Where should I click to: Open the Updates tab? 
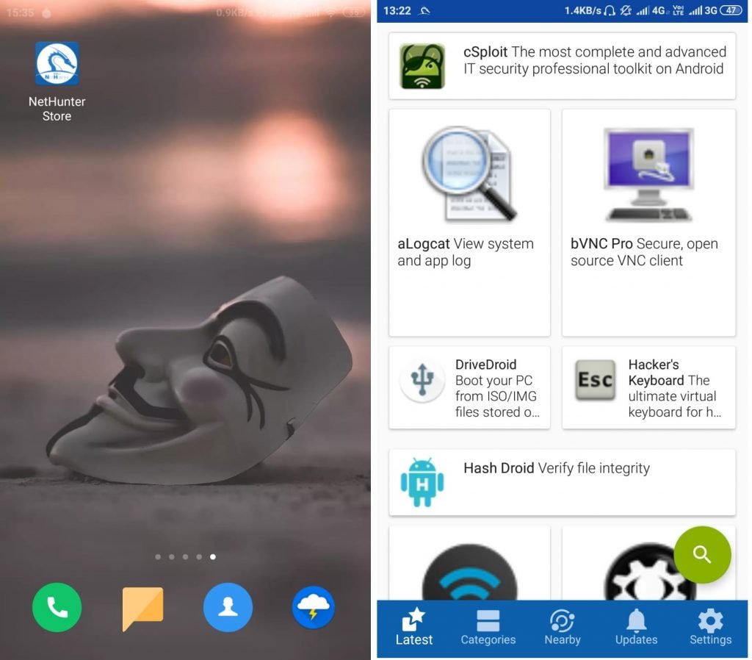[637, 627]
